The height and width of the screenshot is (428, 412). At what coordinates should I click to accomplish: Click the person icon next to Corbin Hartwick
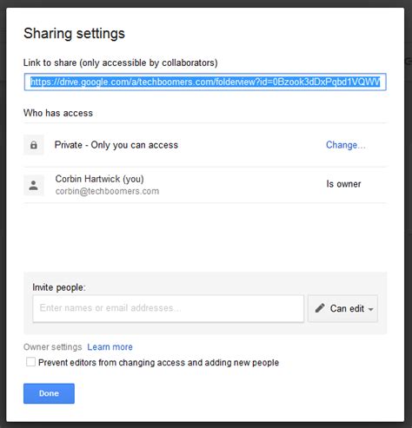(x=34, y=185)
